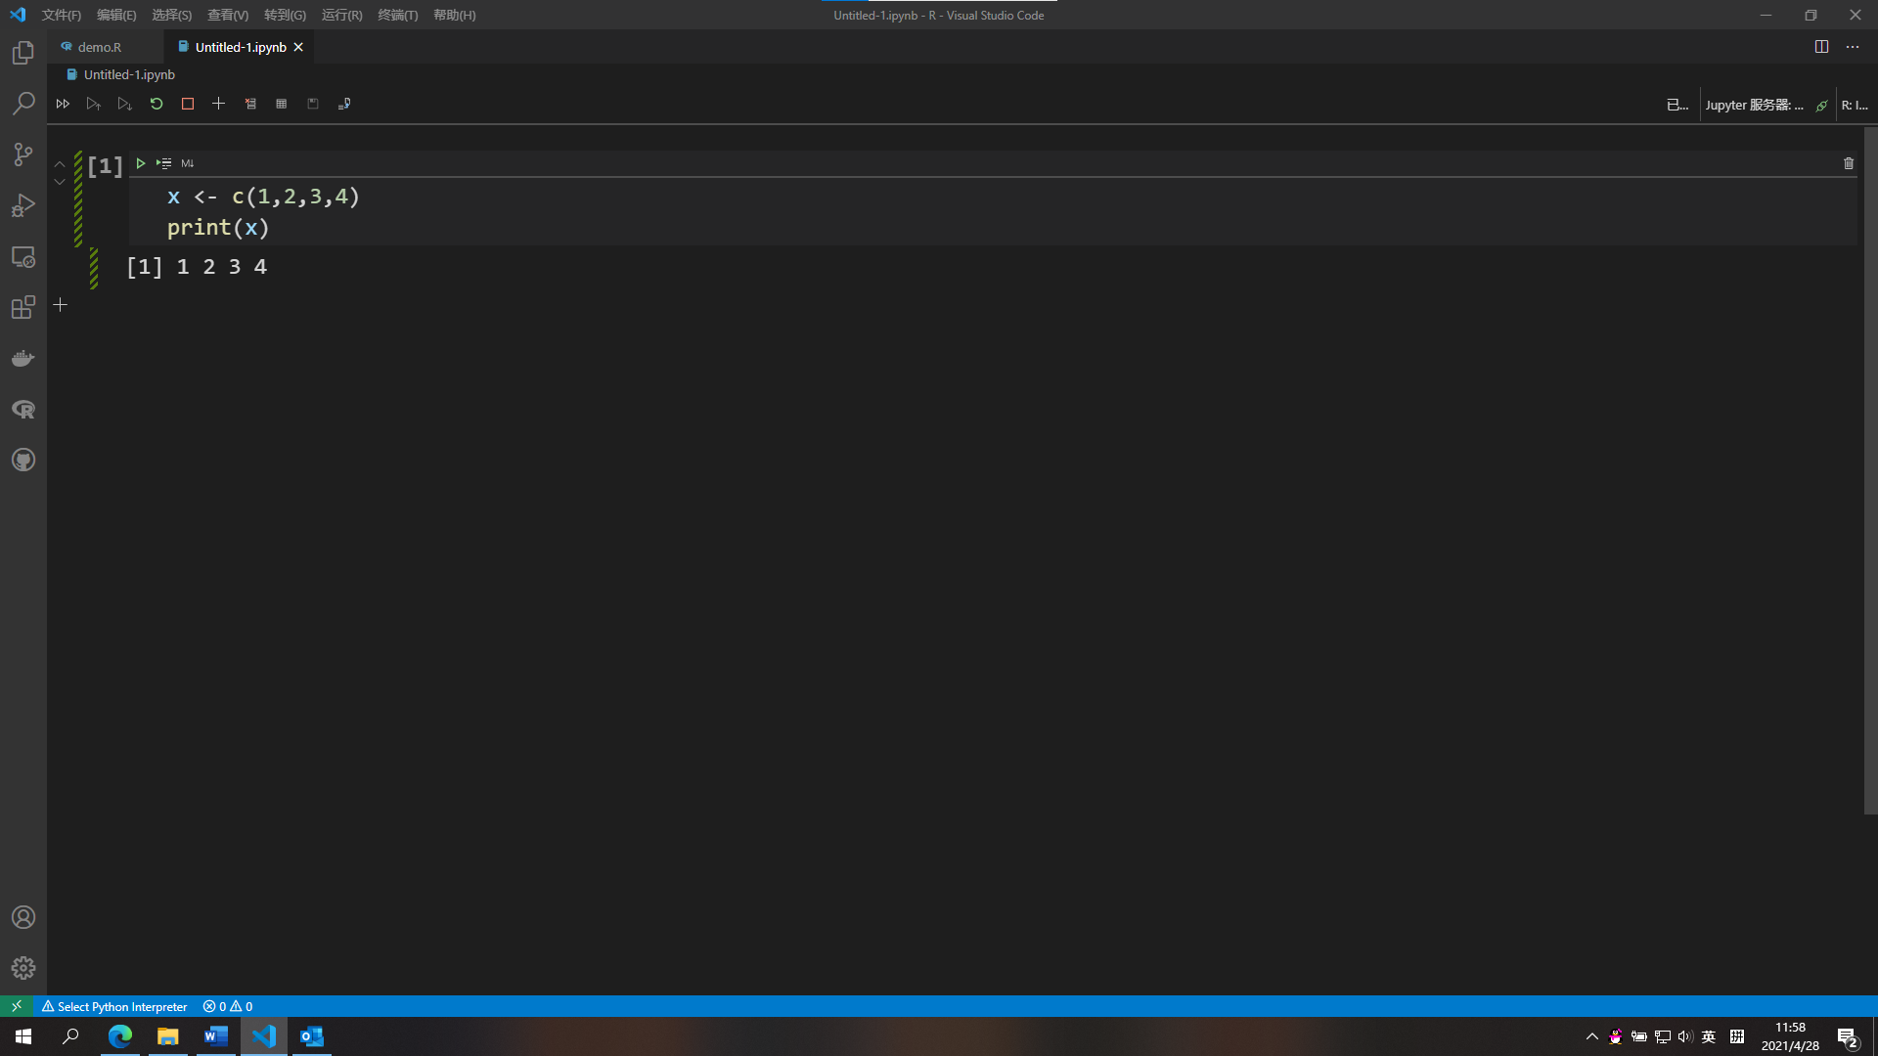The width and height of the screenshot is (1878, 1056).
Task: Open Source Control view
Action: (x=22, y=154)
